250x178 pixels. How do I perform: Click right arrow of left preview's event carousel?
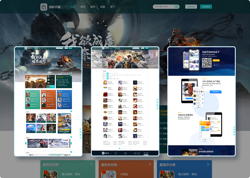(71, 143)
